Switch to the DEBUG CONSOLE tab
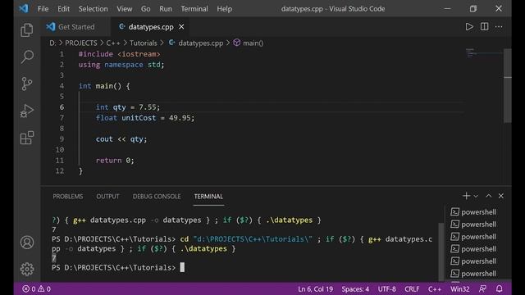Image resolution: width=525 pixels, height=295 pixels. coord(157,197)
